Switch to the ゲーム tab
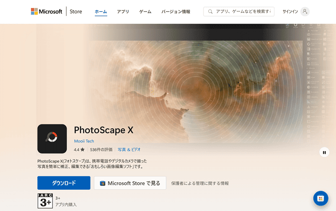This screenshot has width=336, height=211. tap(145, 11)
